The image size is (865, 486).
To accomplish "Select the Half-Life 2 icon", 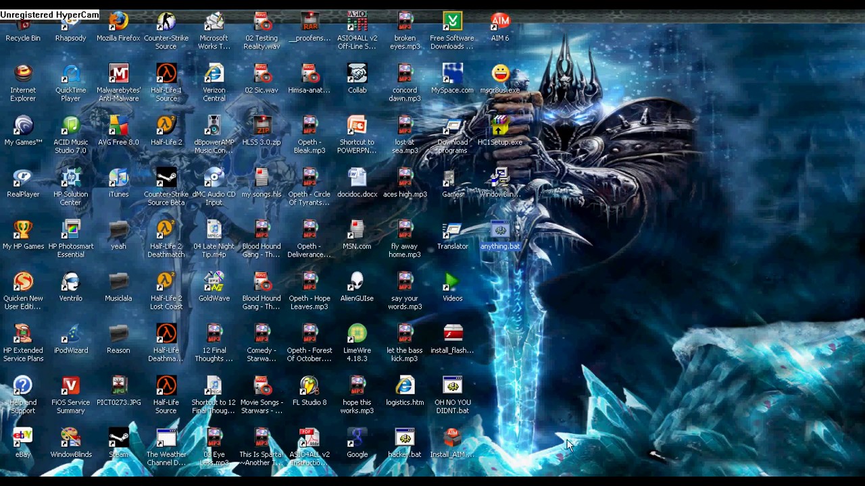I will click(x=166, y=130).
